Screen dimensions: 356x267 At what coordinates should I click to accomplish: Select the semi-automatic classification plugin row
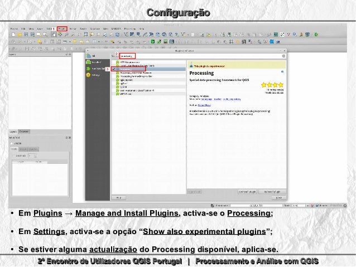149,90
